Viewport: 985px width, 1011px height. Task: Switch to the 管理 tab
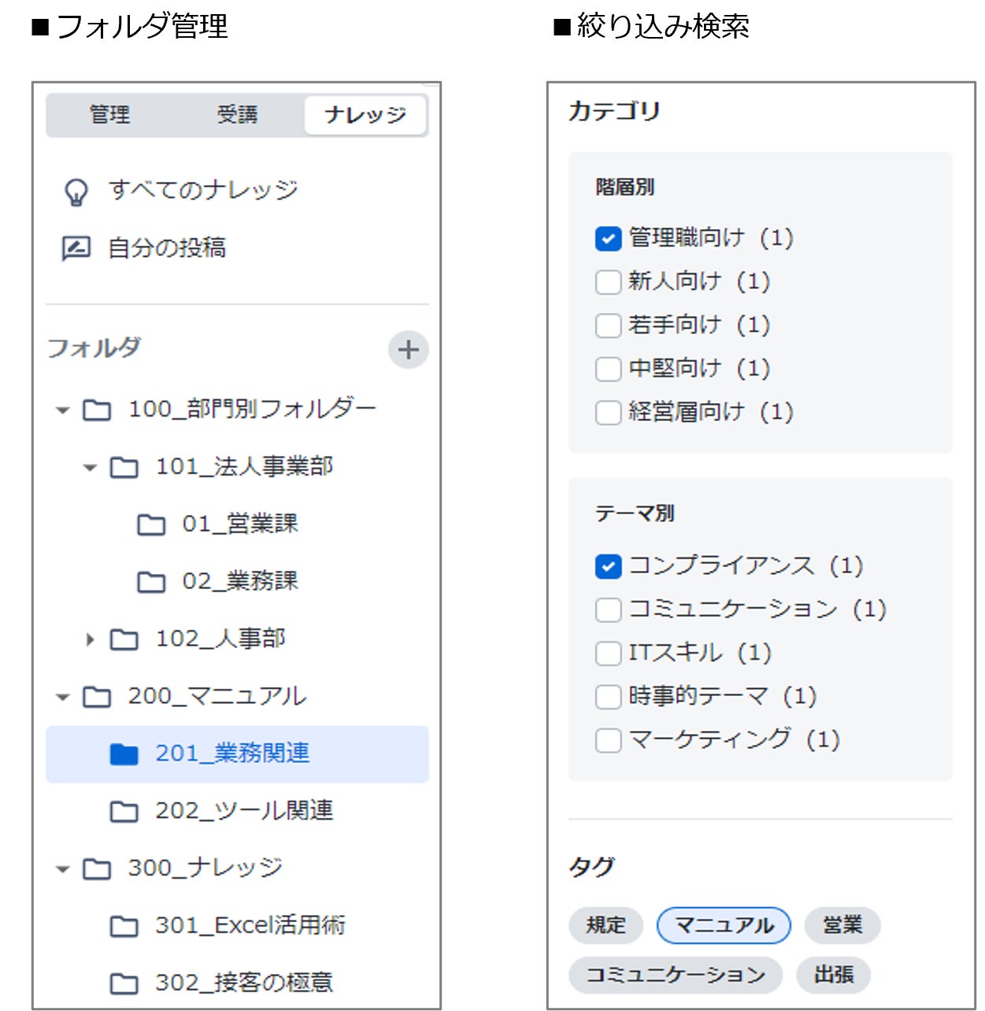[109, 115]
